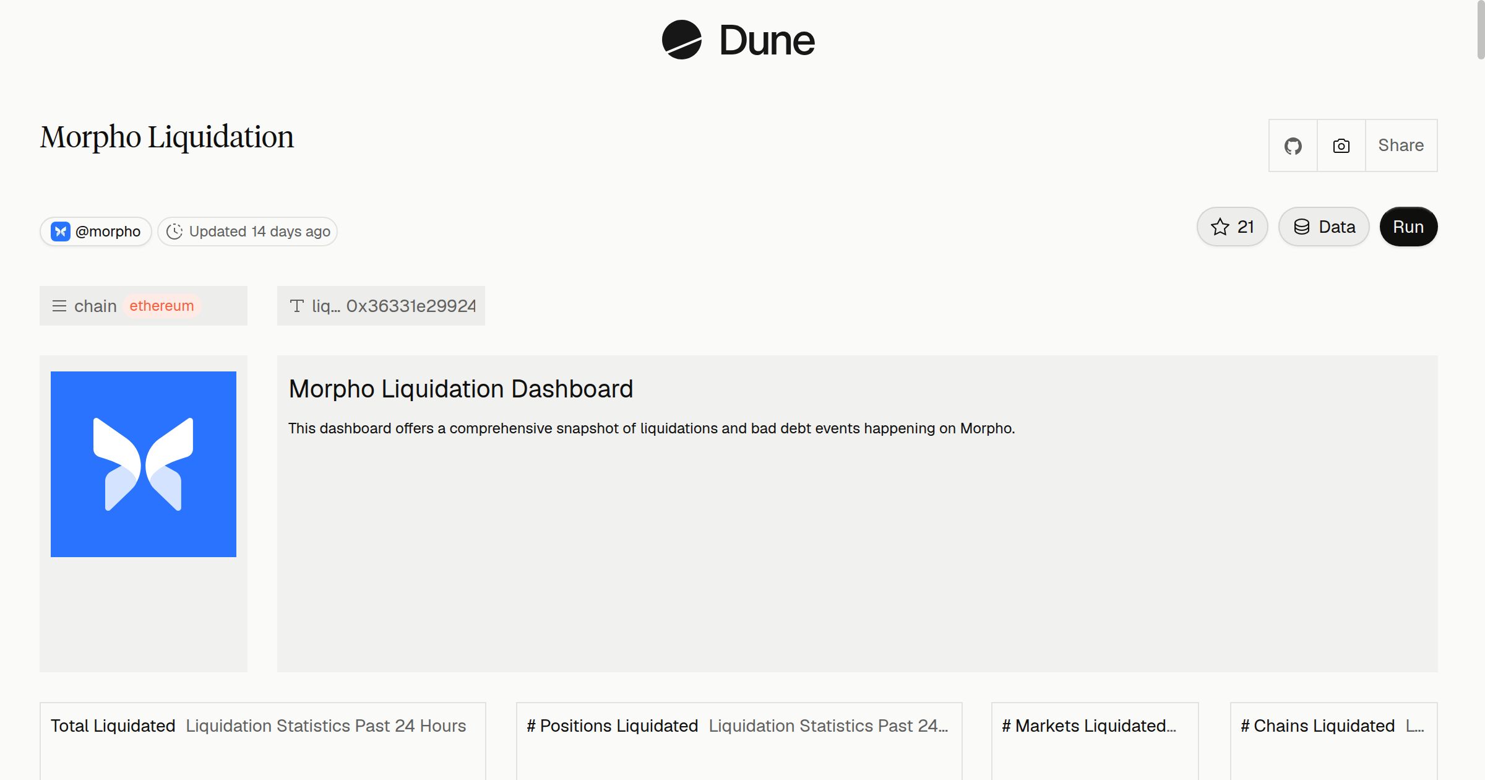Open the @morpho author profile
Image resolution: width=1485 pixels, height=780 pixels.
(x=96, y=232)
